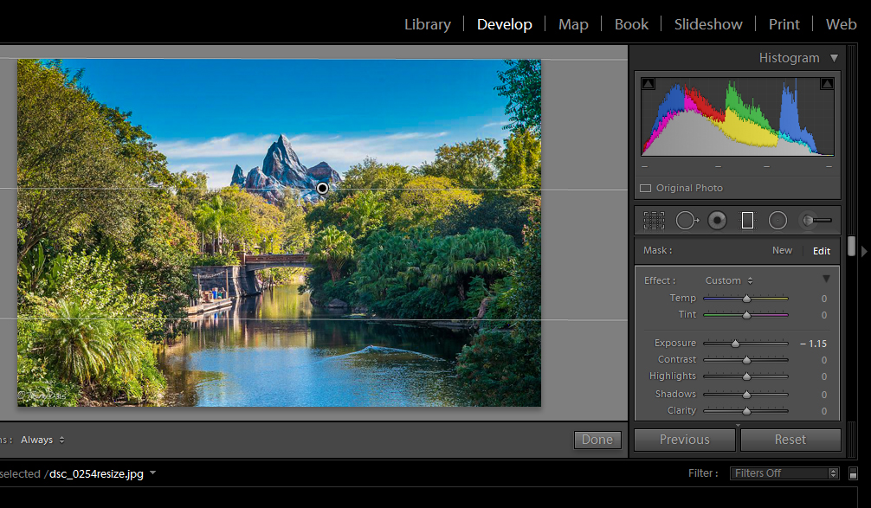This screenshot has height=508, width=871.
Task: Click the graduated filter pin on the photo
Action: pyautogui.click(x=322, y=188)
